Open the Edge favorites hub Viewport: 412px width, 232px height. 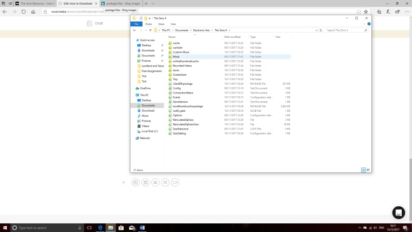coord(379,12)
